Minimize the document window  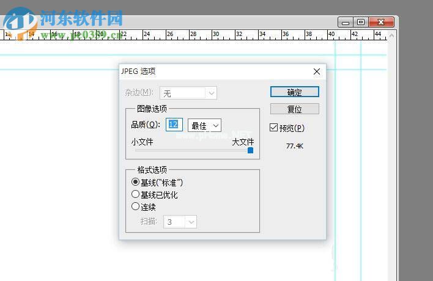point(346,23)
